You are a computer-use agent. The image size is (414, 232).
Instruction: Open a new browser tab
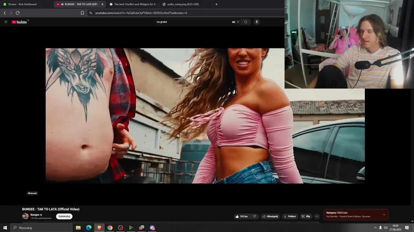pyautogui.click(x=216, y=4)
